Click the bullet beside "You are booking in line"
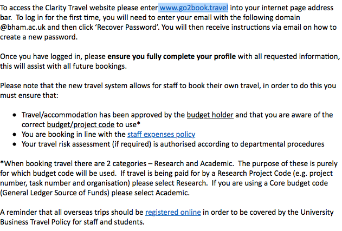 click(x=14, y=135)
